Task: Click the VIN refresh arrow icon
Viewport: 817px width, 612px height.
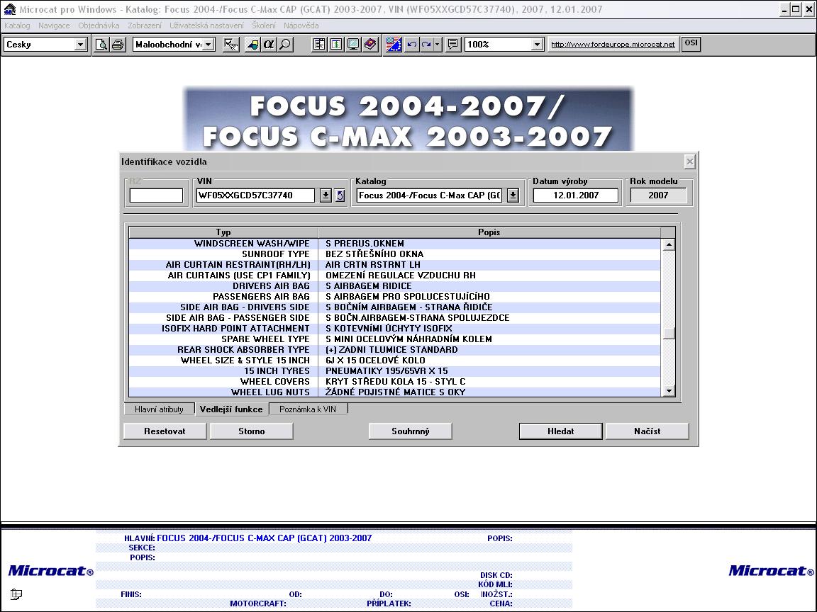Action: point(340,195)
